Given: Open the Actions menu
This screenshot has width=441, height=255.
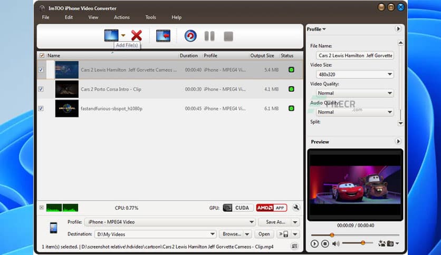Looking at the screenshot, I should 122,17.
